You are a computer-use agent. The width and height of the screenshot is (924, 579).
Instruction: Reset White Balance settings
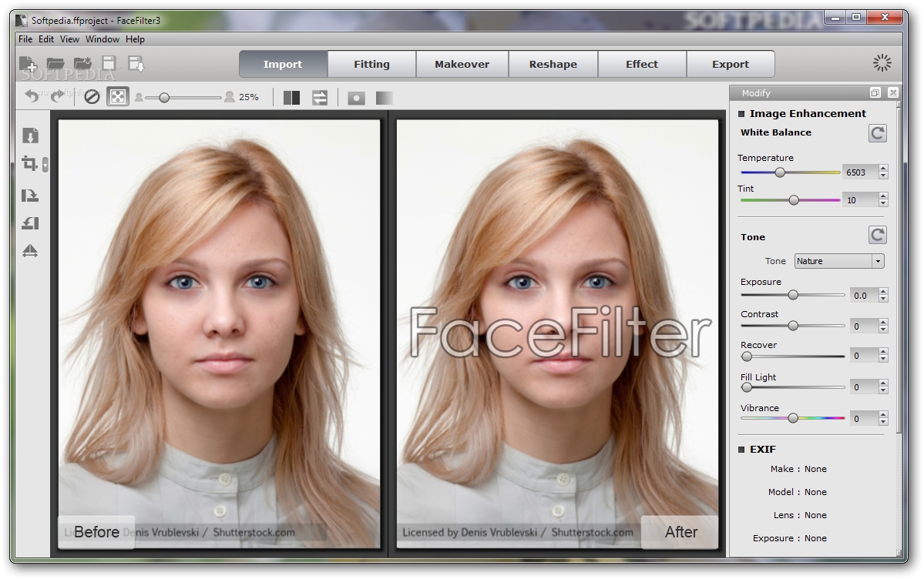pos(878,133)
